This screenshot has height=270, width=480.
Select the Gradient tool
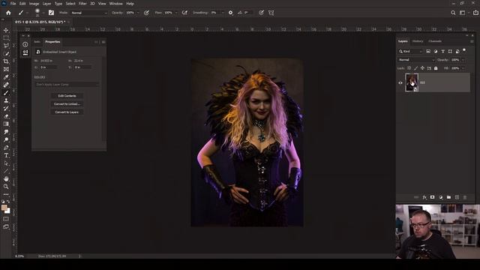pos(6,124)
